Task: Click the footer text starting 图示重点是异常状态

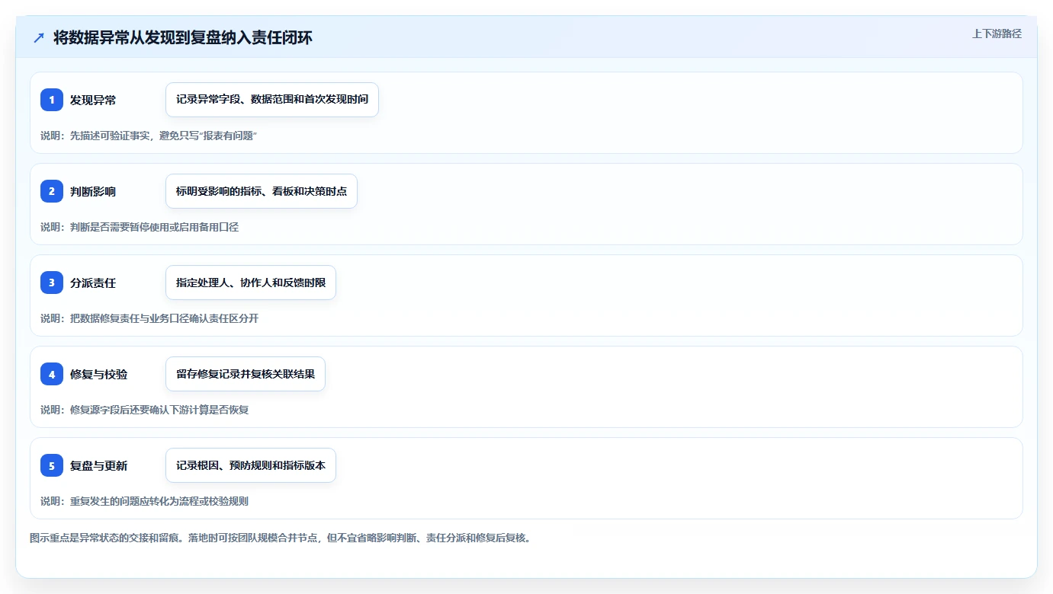Action: tap(281, 538)
